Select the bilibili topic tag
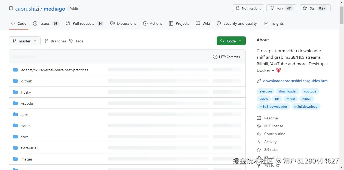Screen dimensions: 344x170 click(x=307, y=99)
